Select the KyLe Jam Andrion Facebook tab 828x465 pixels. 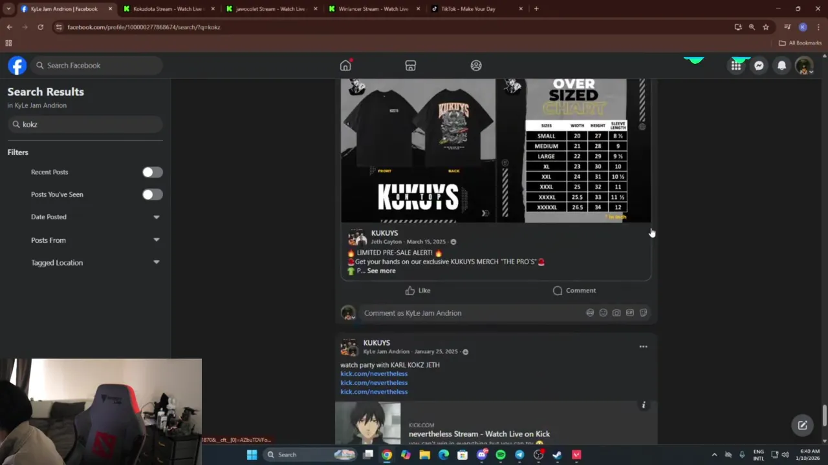point(66,9)
